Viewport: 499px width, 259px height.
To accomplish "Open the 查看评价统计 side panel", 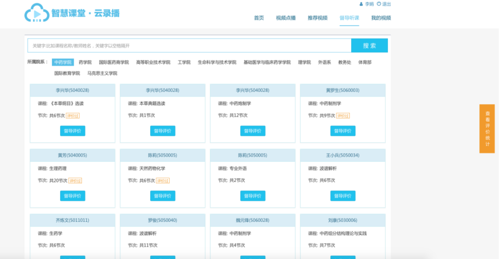I will tap(487, 129).
